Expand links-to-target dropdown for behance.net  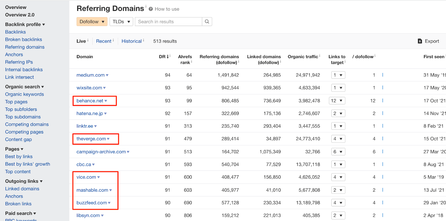click(337, 101)
